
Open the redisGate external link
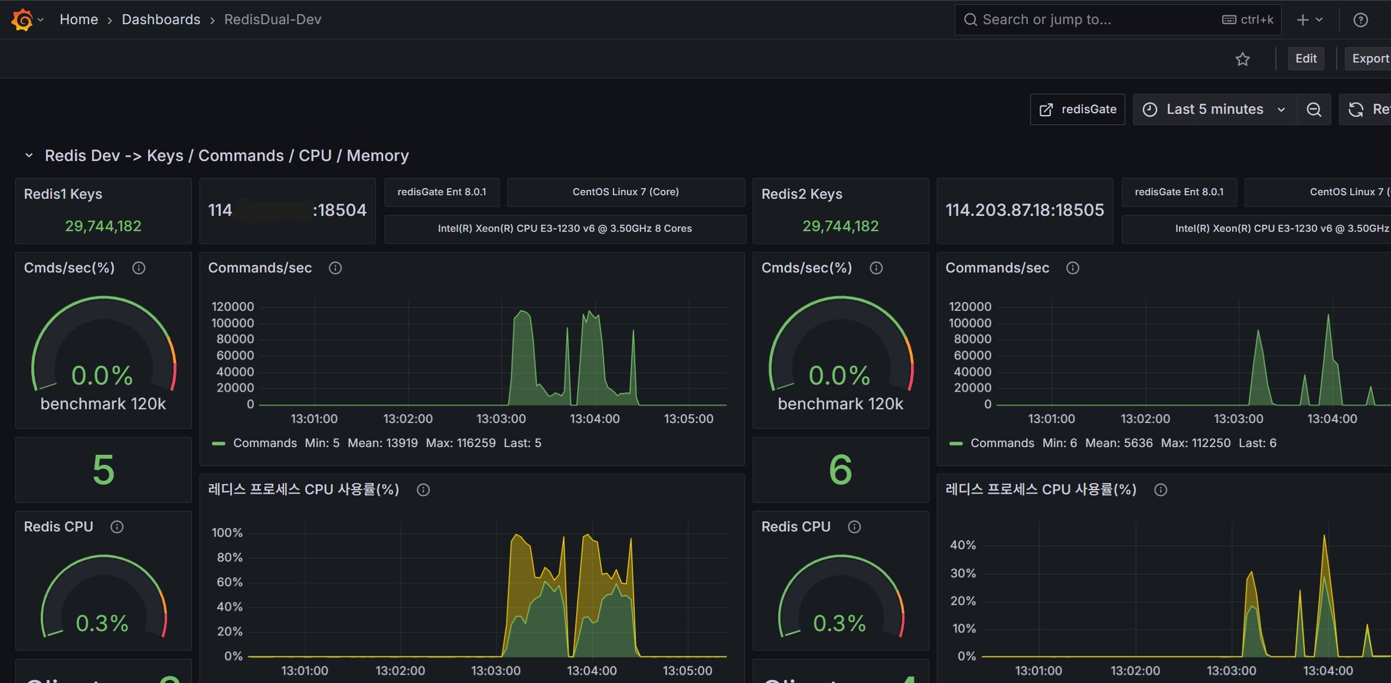1077,110
